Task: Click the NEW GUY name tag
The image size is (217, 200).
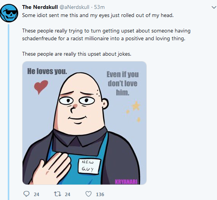Action: coord(89,166)
